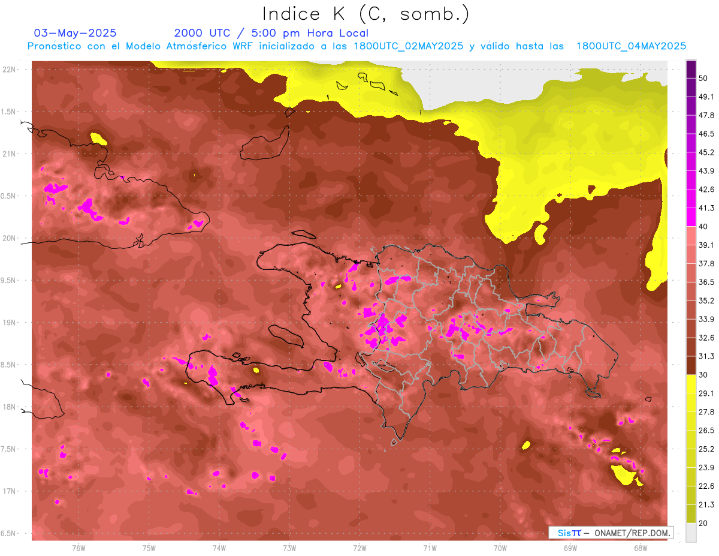Click the color bar value "21.3"
Viewport: 719px width, 556px height.
click(x=708, y=505)
